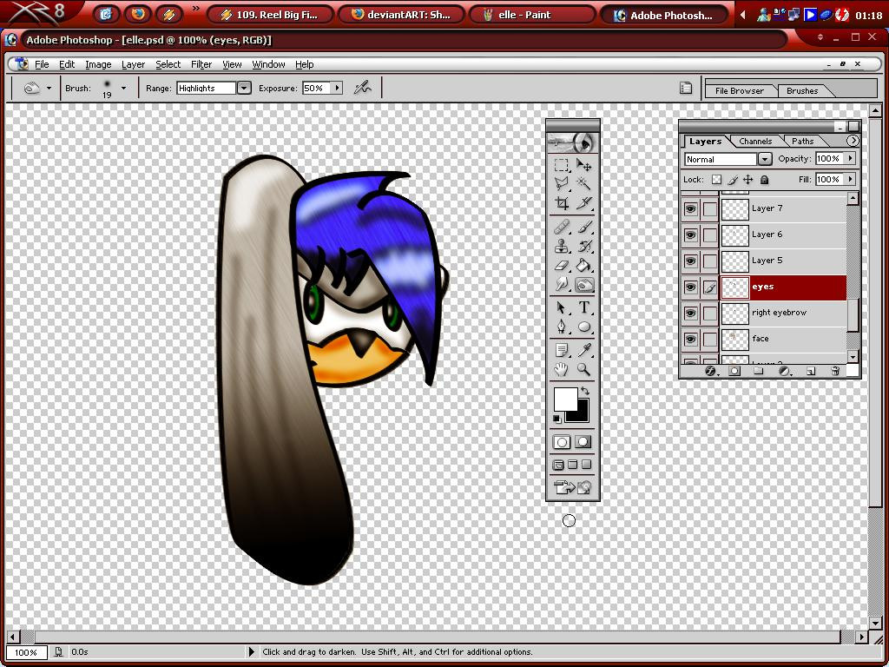Hide Layer 6 visibility eye
Screen dimensions: 889x667
click(690, 234)
